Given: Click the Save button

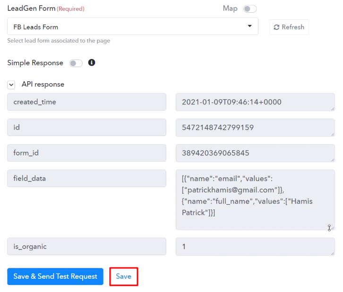Looking at the screenshot, I should tap(123, 276).
